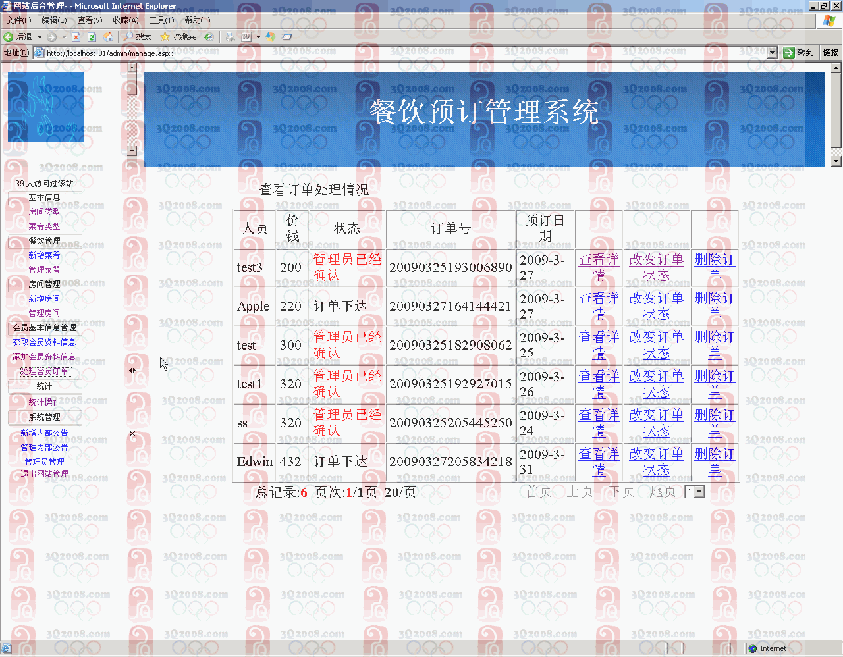Open 管理菜肴 sidebar link
Image resolution: width=843 pixels, height=657 pixels.
44,270
